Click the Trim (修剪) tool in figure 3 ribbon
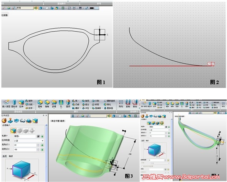The height and width of the screenshot is (182, 227). pyautogui.click(x=96, y=104)
